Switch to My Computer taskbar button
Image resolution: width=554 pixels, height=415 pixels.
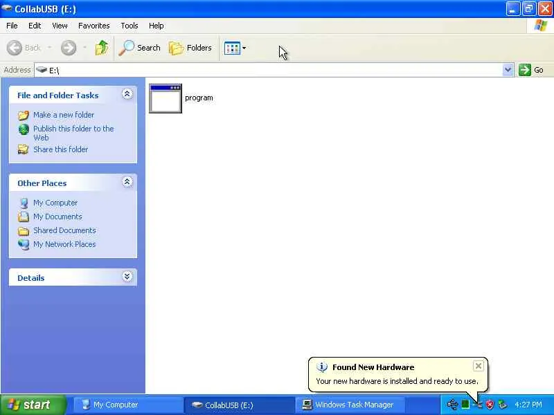pos(128,405)
